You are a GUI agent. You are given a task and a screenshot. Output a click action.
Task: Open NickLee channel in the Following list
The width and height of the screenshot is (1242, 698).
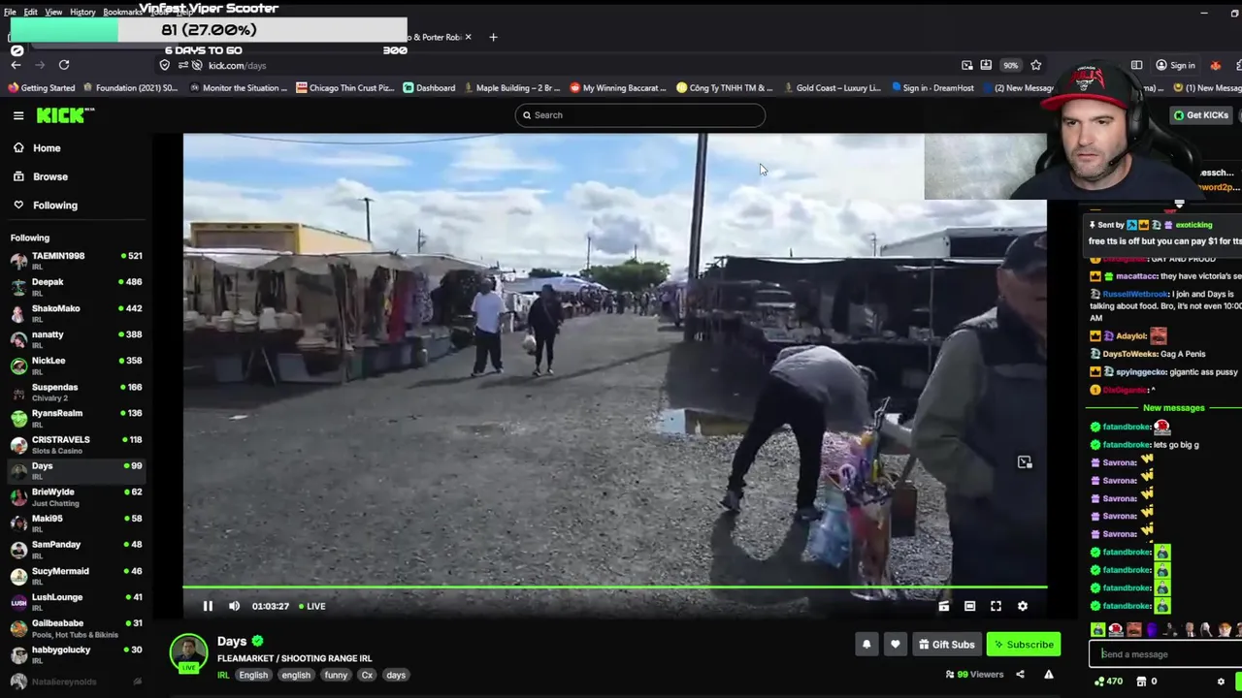(76, 365)
